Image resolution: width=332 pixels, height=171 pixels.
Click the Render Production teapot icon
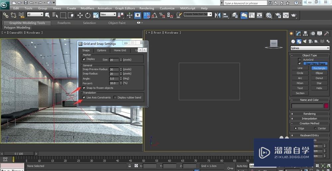point(293,15)
